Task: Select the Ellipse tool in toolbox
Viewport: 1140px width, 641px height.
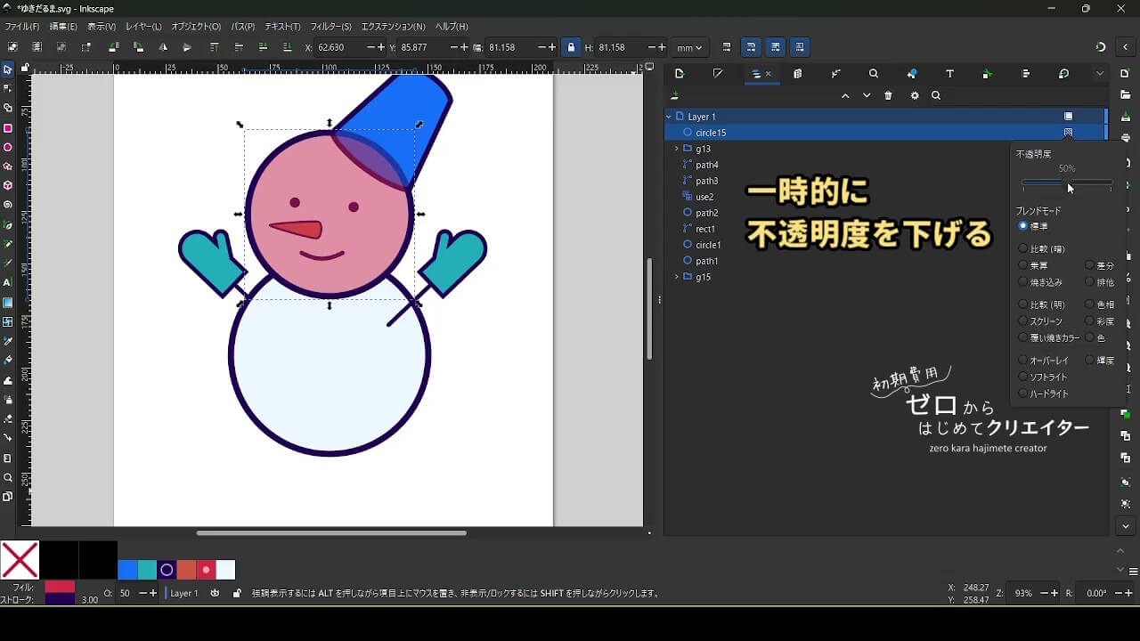Action: [8, 148]
